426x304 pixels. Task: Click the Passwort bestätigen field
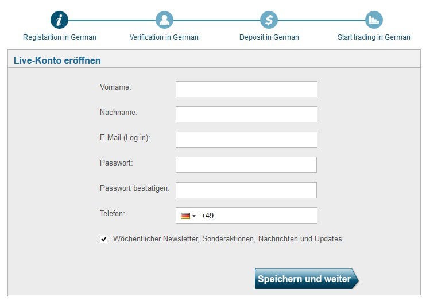point(246,190)
